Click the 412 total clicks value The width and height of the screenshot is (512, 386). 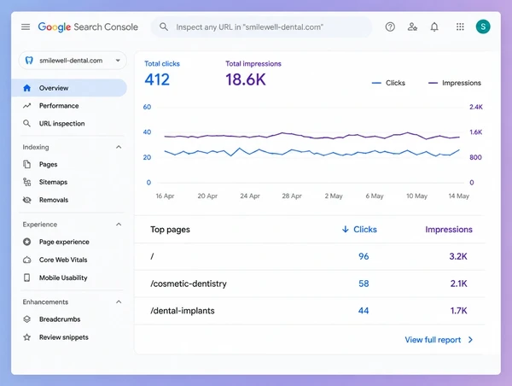[157, 79]
